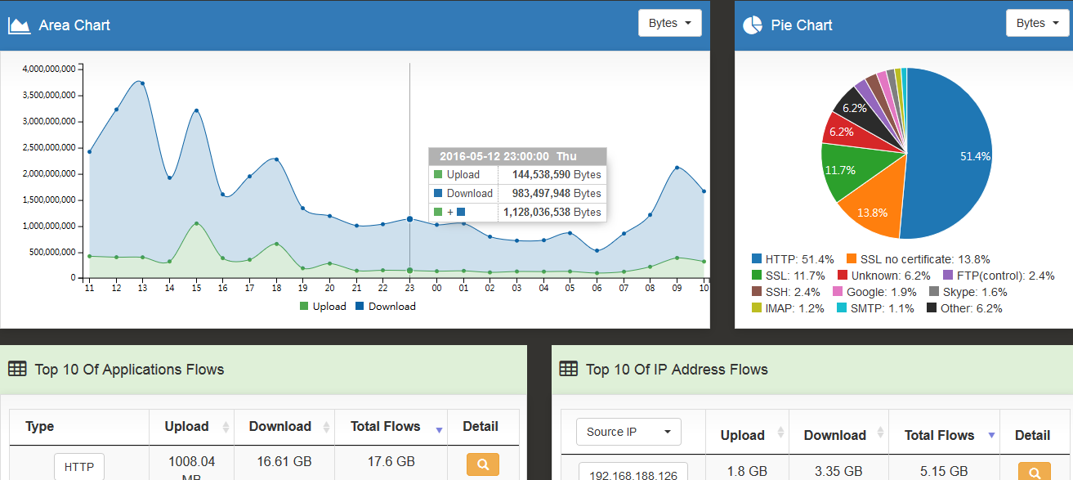Sort IP table by Total Flows header

[939, 435]
